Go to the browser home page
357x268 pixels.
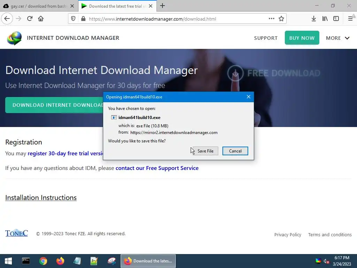coord(41,18)
